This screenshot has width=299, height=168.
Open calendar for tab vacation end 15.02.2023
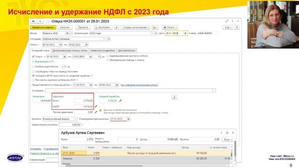click(x=91, y=57)
